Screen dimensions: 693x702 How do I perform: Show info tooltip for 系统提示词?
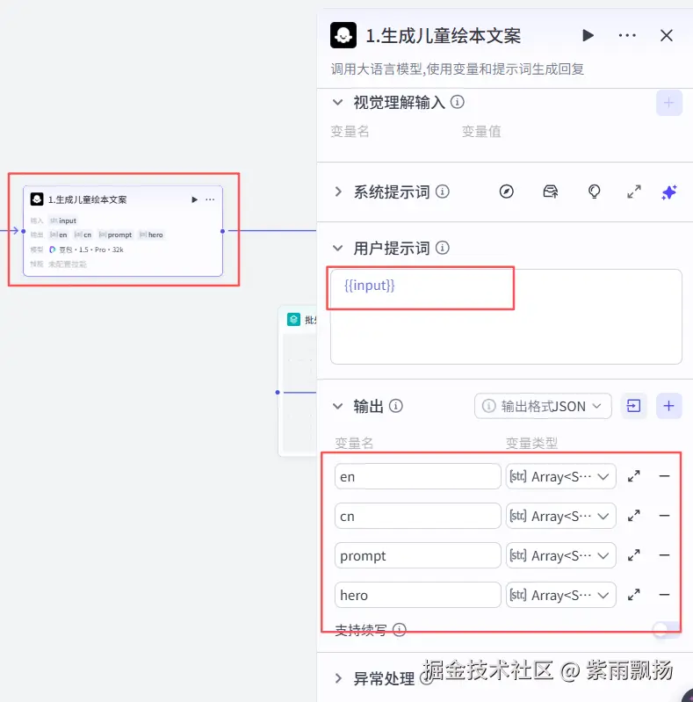(443, 192)
